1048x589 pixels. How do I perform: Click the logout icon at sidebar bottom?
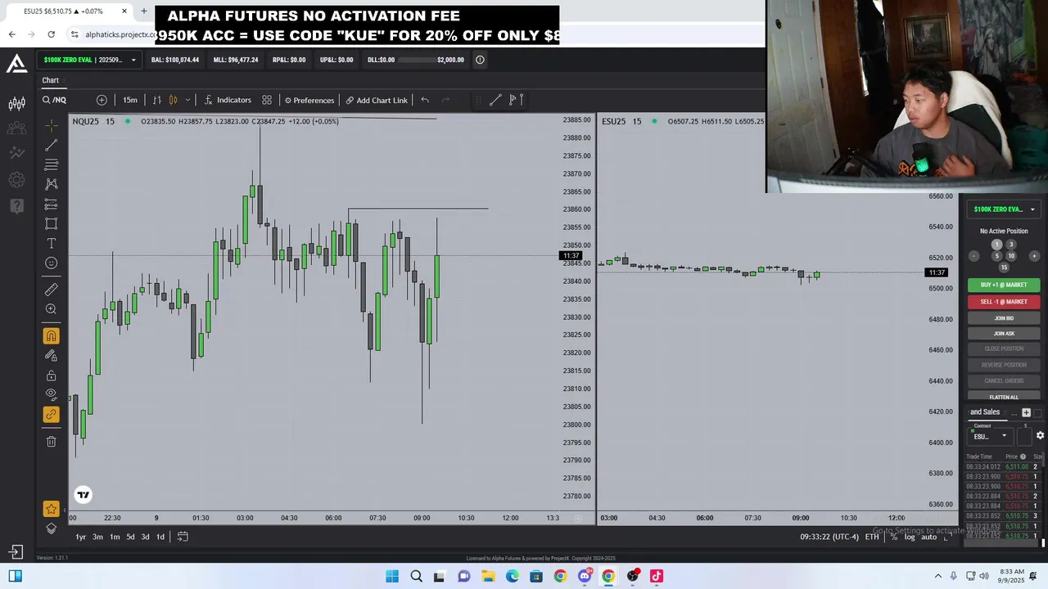[x=16, y=552]
